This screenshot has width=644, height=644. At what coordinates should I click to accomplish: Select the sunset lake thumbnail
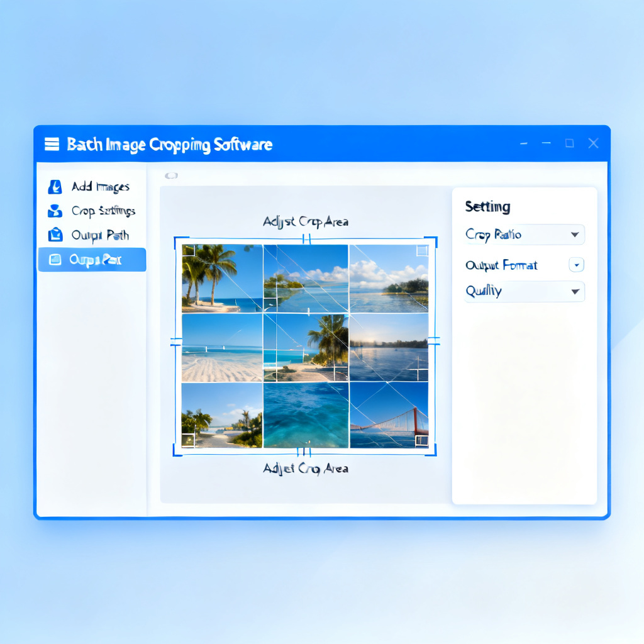pyautogui.click(x=389, y=348)
